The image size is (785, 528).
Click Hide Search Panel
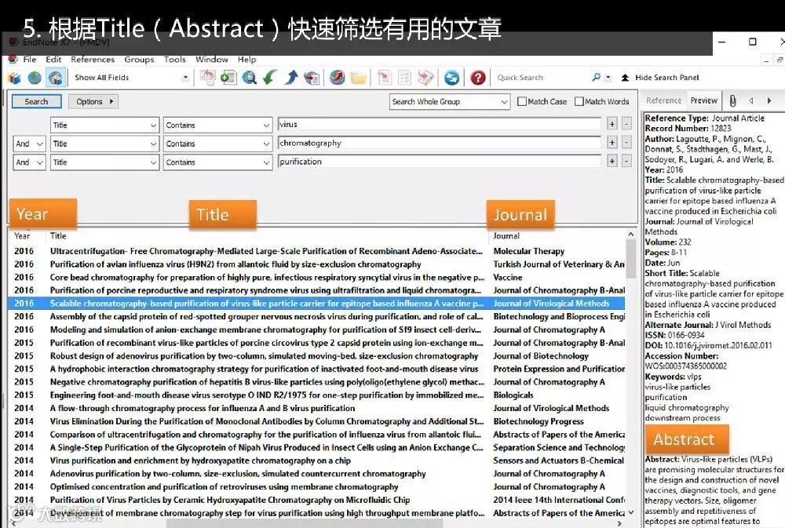pos(666,78)
